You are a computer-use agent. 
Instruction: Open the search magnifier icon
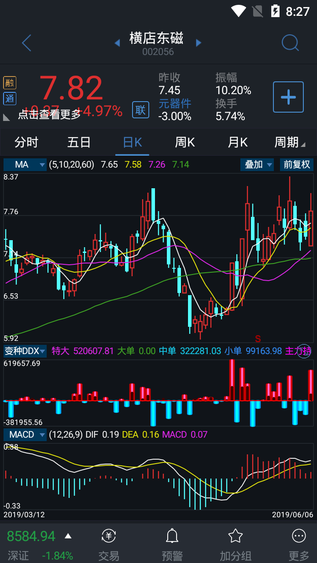(290, 43)
